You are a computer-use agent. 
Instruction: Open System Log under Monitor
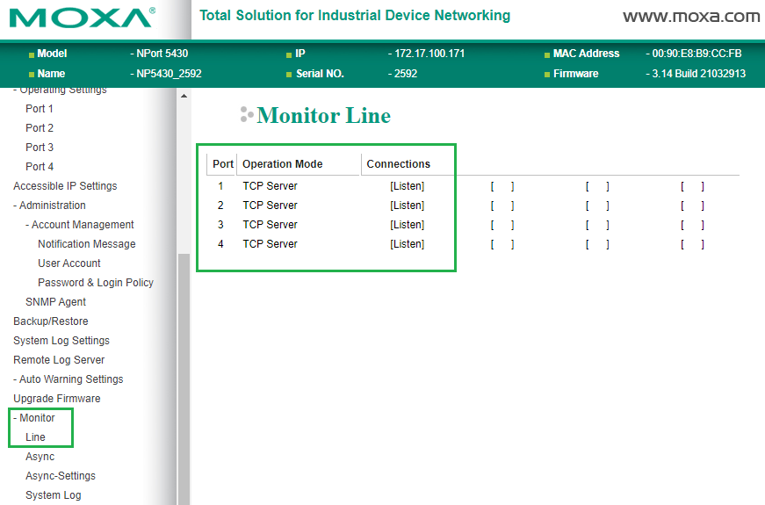click(53, 495)
